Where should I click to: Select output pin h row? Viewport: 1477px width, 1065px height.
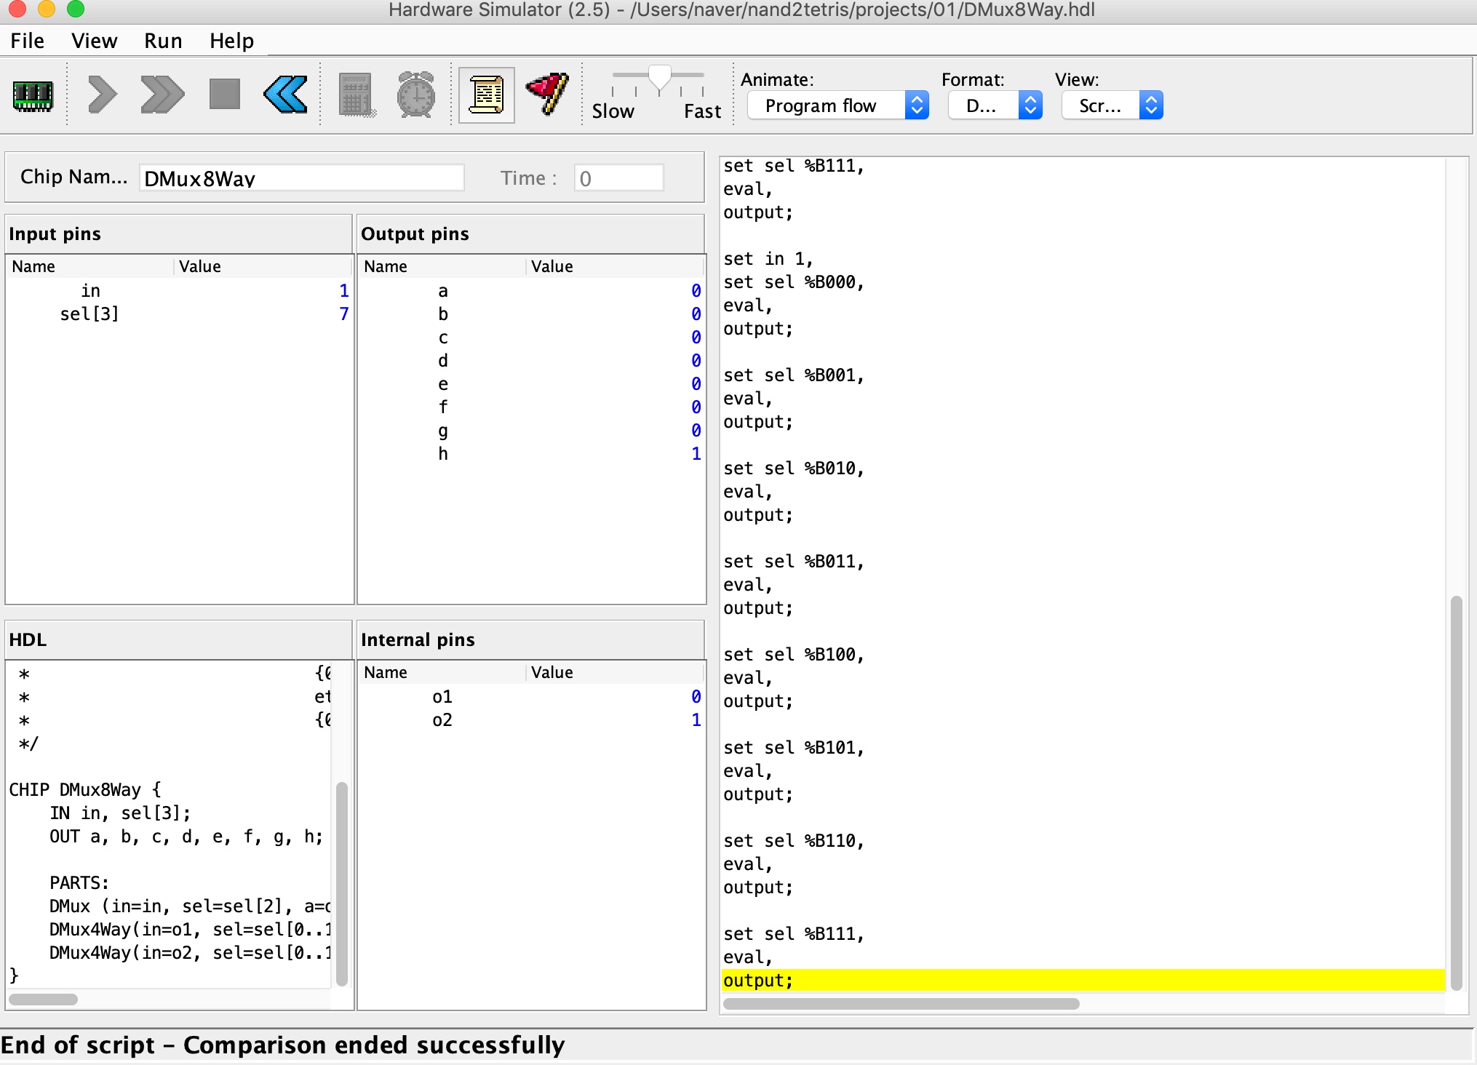click(x=532, y=454)
